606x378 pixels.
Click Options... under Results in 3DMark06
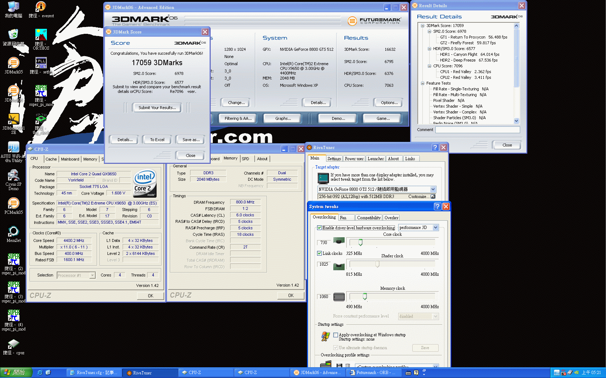tap(389, 103)
